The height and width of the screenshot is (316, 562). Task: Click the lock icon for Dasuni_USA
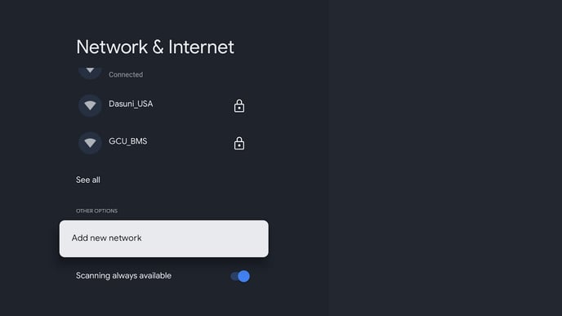[239, 106]
